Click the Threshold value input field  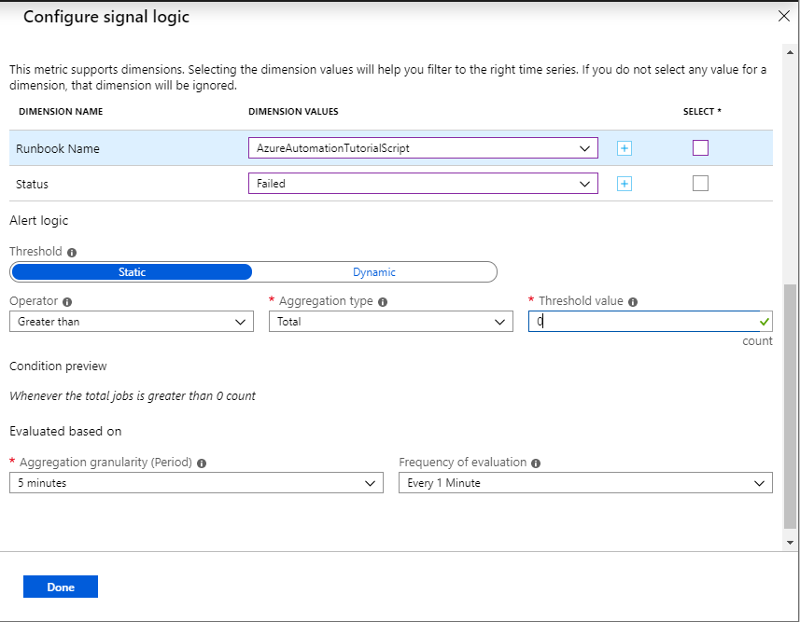644,322
